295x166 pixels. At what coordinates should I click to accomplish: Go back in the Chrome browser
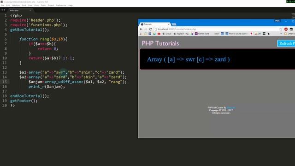(x=141, y=29)
